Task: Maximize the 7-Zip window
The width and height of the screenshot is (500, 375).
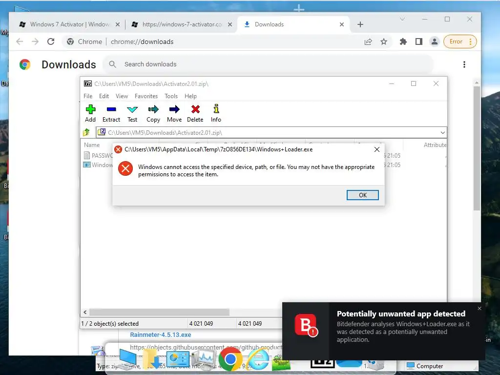Action: 414,83
